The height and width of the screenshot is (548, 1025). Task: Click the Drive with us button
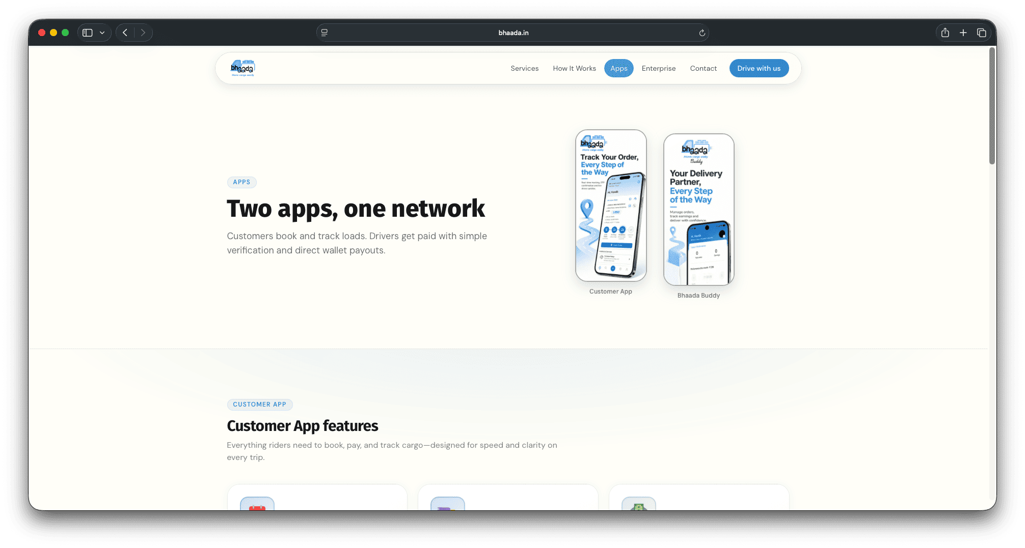tap(759, 68)
